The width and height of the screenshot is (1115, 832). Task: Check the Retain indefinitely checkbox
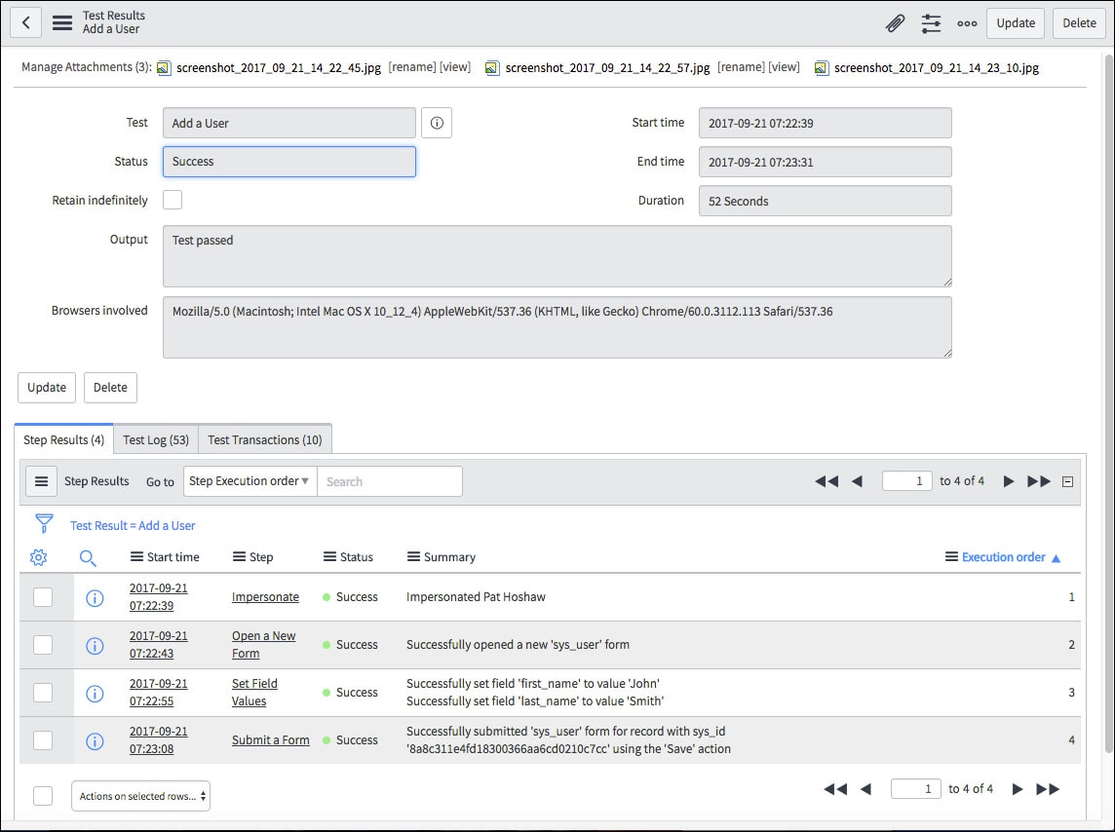pyautogui.click(x=172, y=200)
